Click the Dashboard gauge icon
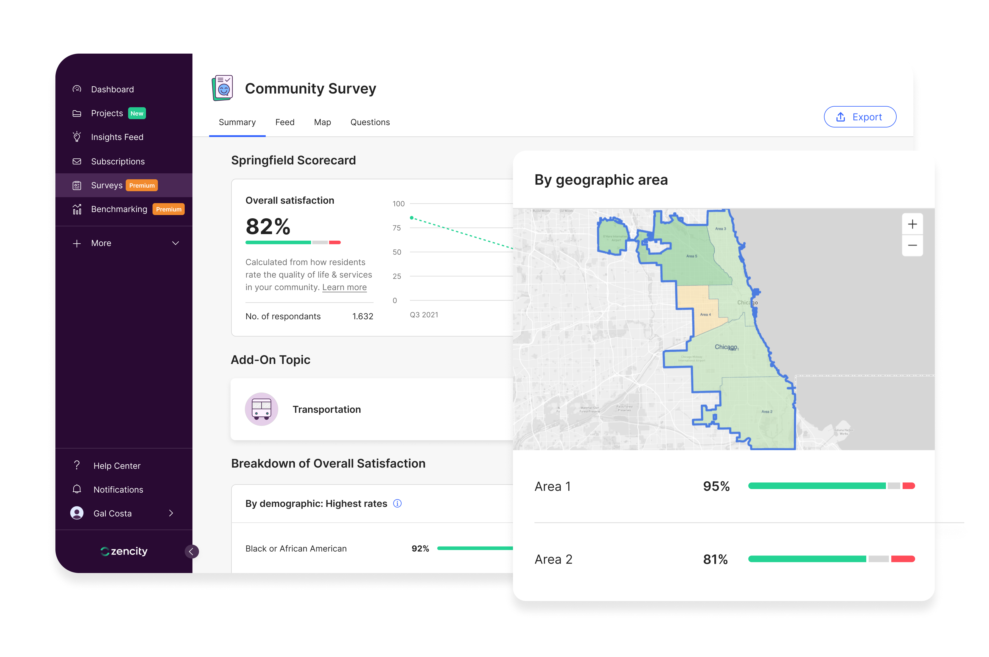The height and width of the screenshot is (657, 989). coord(77,89)
